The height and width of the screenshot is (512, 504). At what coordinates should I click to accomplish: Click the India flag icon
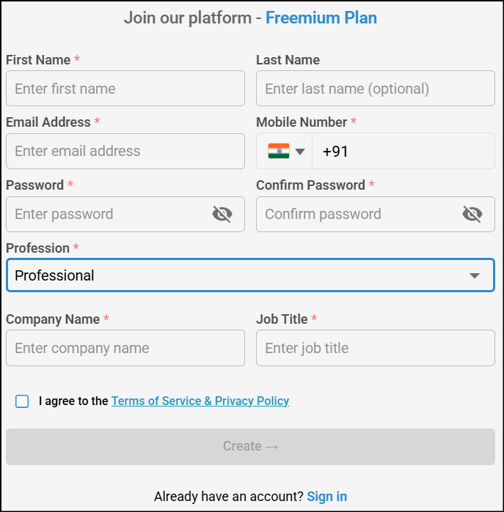pos(279,151)
